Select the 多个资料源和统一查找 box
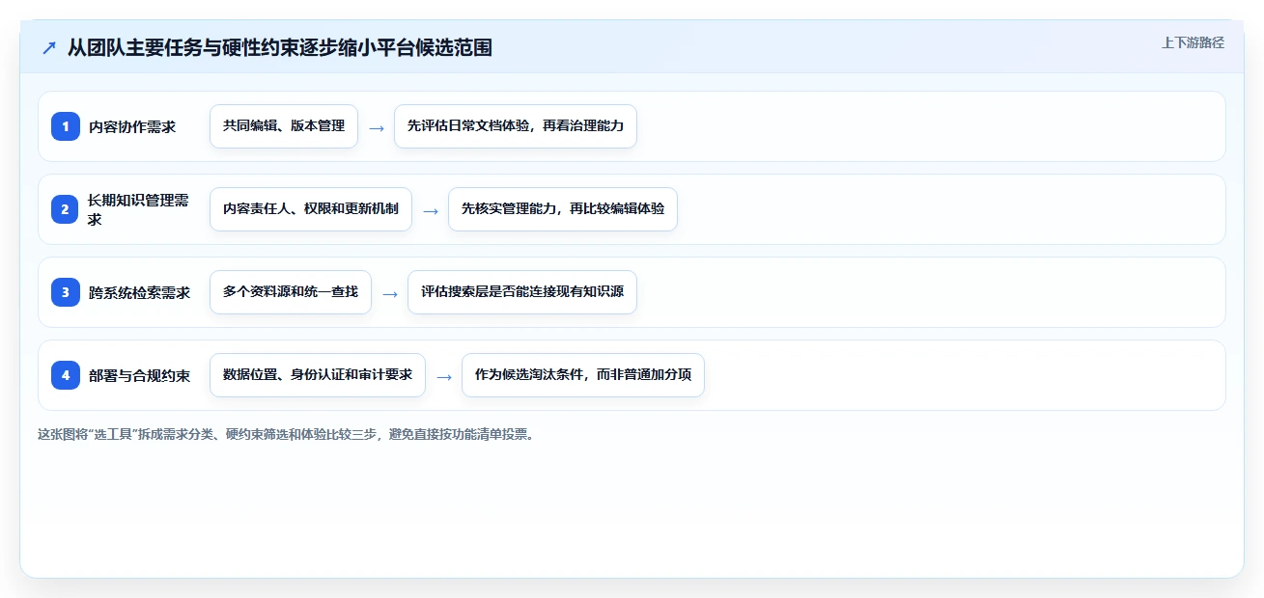 (291, 292)
